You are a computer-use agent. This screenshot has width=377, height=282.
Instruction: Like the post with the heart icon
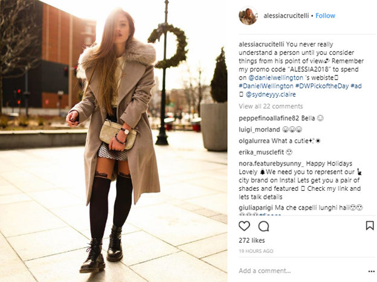click(244, 226)
